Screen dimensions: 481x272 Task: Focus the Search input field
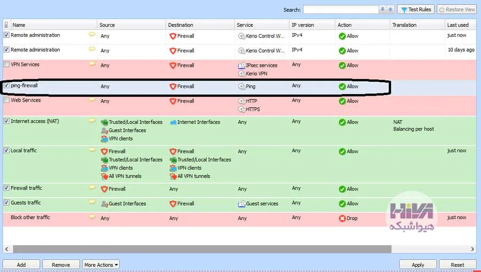[341, 10]
